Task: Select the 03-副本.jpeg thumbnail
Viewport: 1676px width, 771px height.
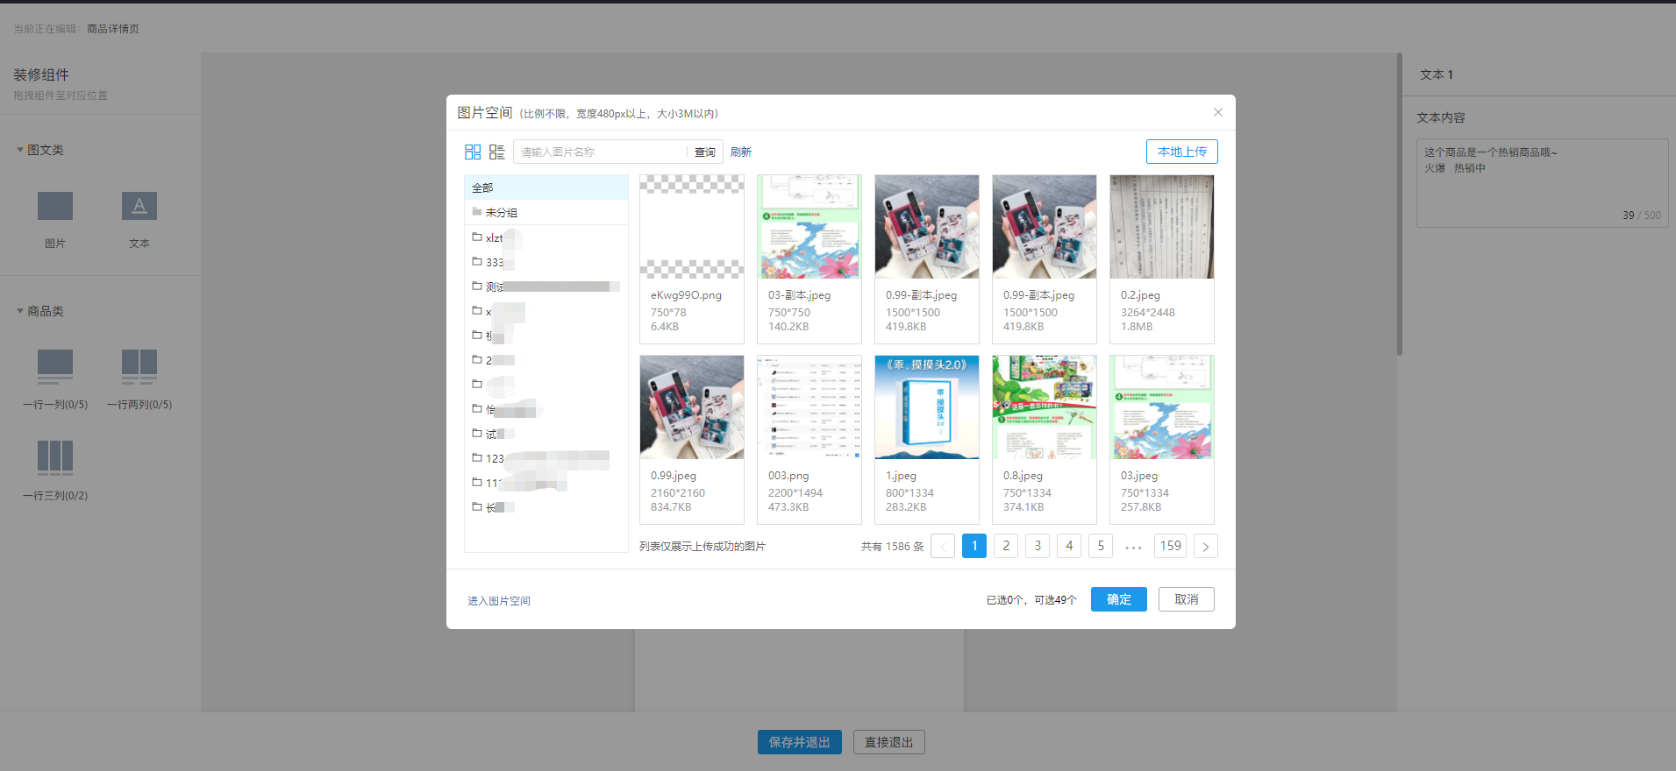Action: 809,227
